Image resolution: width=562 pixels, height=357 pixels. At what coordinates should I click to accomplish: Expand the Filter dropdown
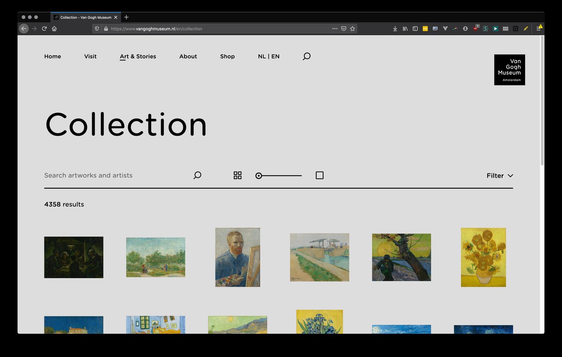(500, 176)
